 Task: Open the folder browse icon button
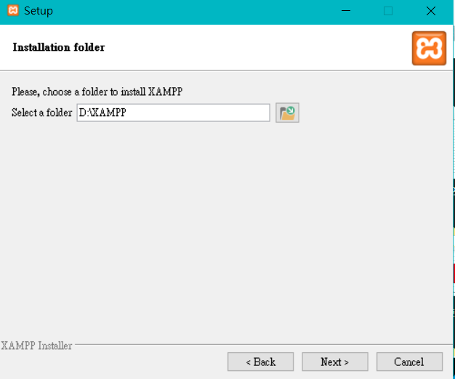pos(287,113)
